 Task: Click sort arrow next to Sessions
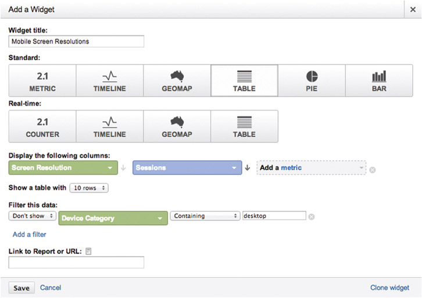[x=248, y=168]
